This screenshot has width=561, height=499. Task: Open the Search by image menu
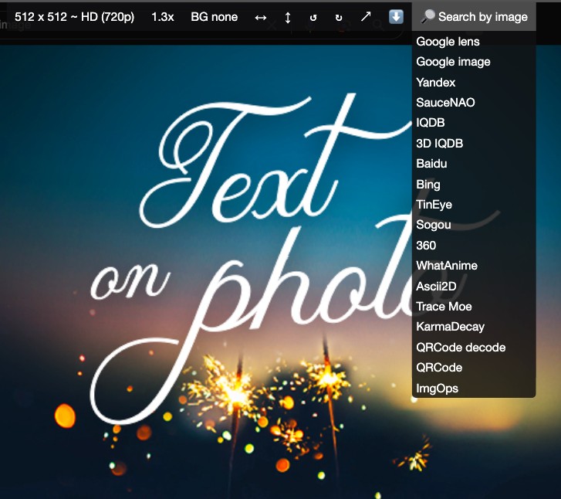(474, 17)
